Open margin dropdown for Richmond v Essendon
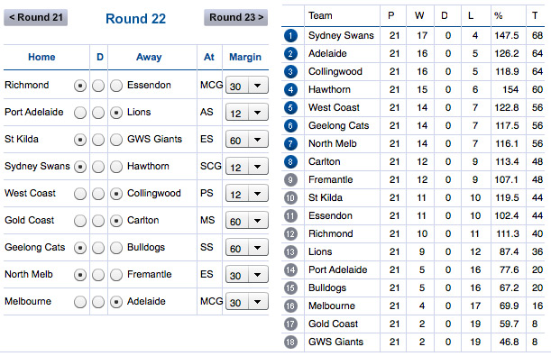Screen dimensions: 551x356 coord(247,86)
